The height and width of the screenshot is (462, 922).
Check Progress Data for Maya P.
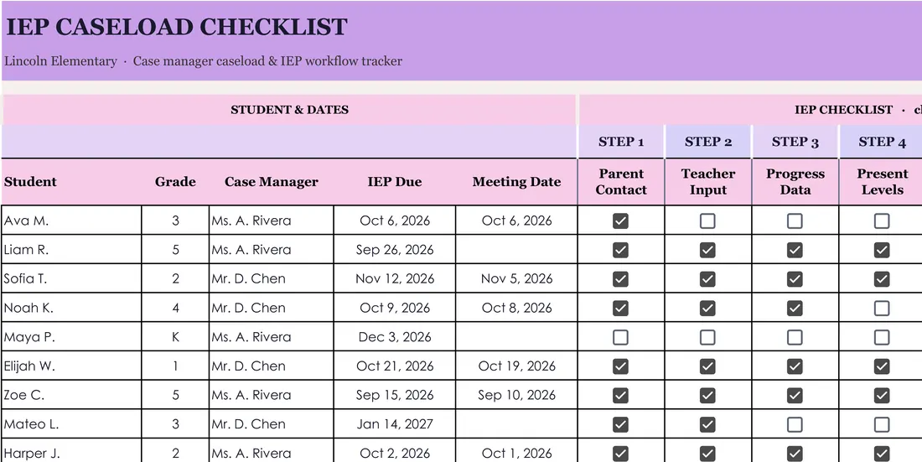pos(795,337)
